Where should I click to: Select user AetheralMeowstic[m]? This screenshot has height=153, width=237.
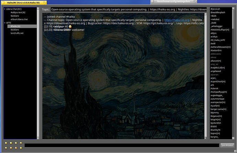click(221, 47)
